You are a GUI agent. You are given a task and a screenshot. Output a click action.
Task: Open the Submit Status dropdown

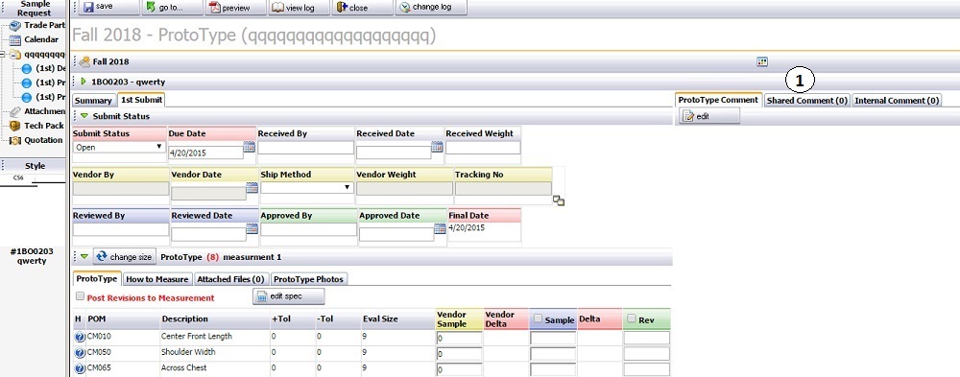[x=119, y=147]
